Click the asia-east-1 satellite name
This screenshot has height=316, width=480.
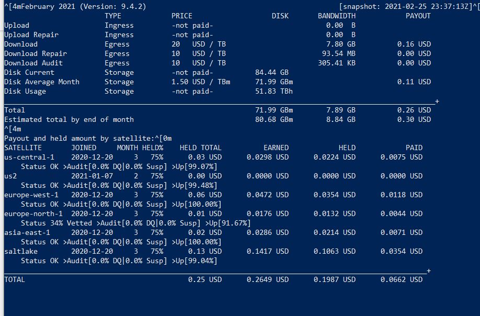point(27,233)
